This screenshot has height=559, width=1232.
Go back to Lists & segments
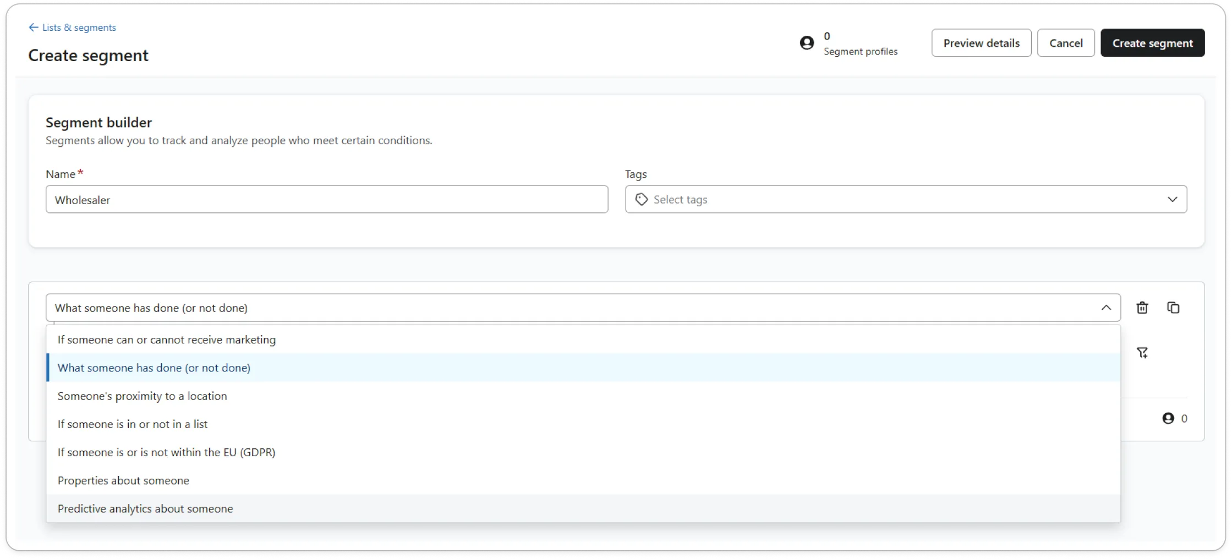tap(79, 28)
